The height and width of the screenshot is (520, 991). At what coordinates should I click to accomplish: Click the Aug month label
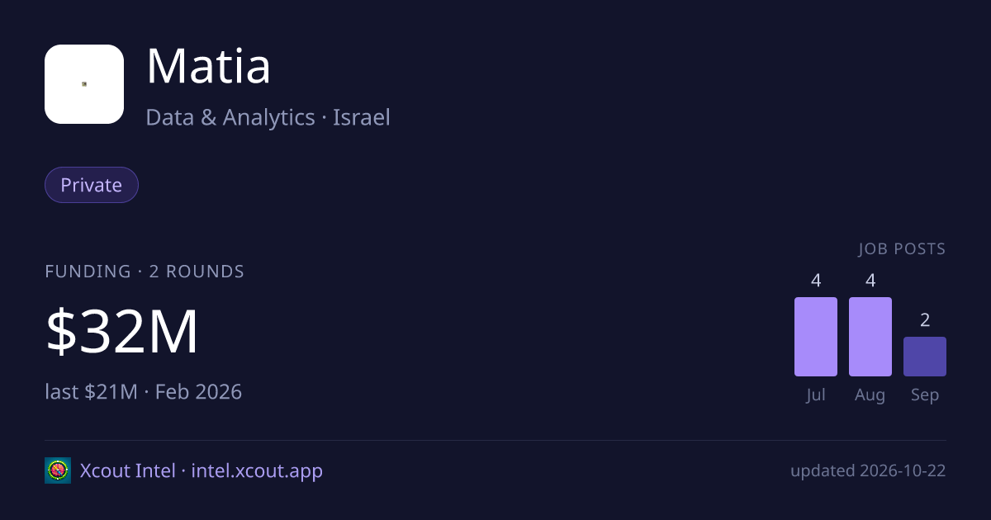pos(870,395)
